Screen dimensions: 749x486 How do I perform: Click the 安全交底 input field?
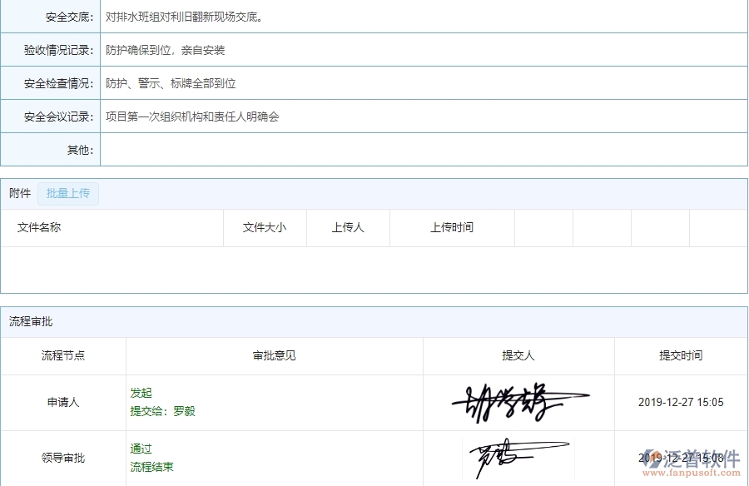pyautogui.click(x=333, y=16)
